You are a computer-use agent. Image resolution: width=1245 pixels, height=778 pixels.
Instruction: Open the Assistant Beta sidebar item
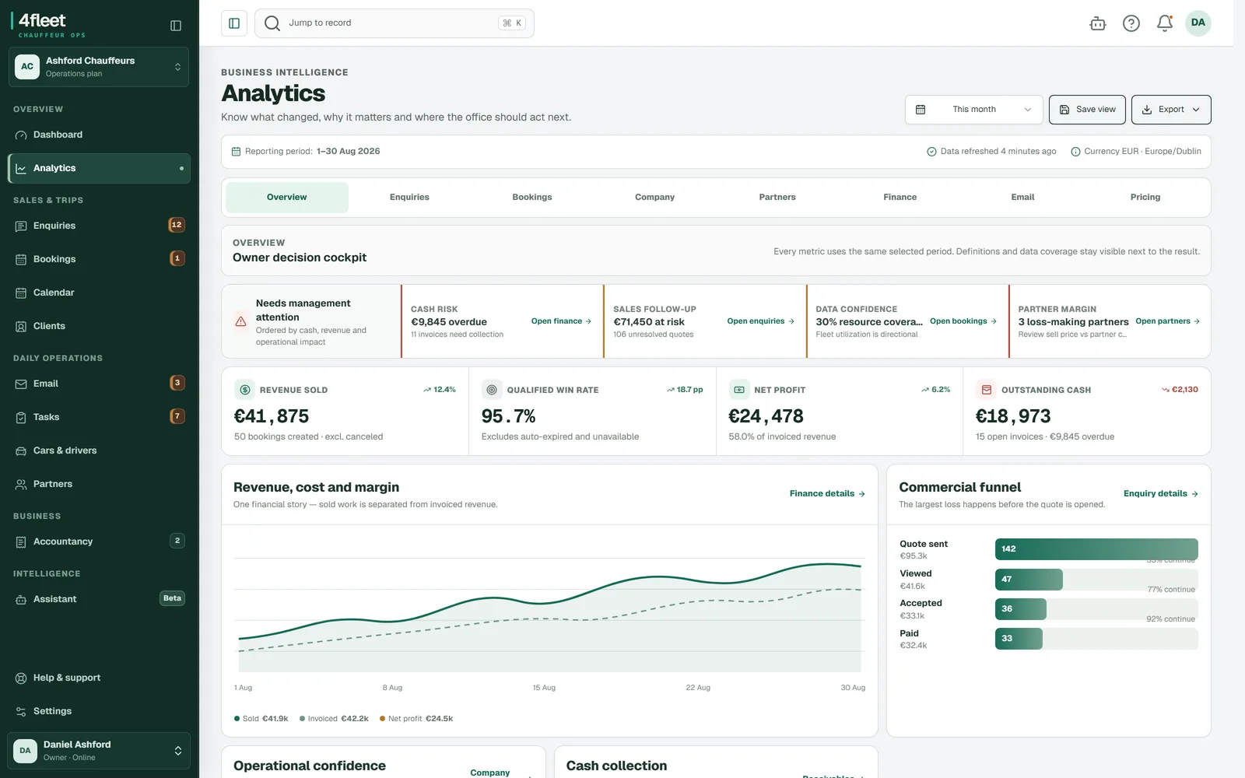pos(99,599)
